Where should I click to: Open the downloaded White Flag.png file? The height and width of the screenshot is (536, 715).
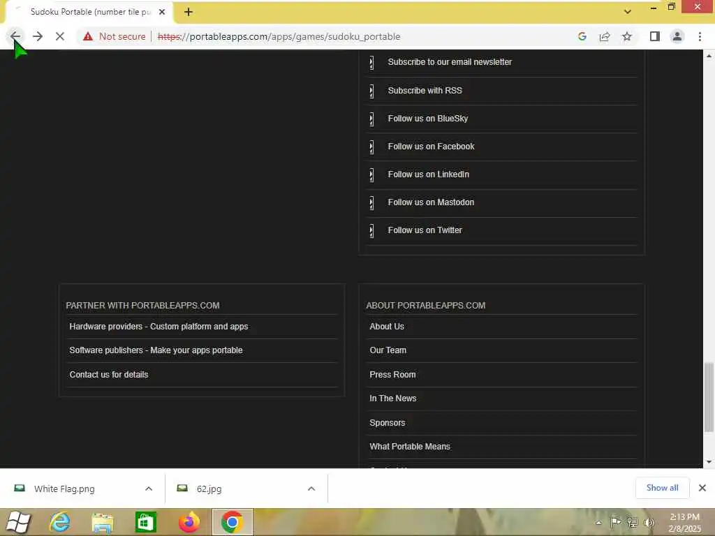click(x=64, y=489)
